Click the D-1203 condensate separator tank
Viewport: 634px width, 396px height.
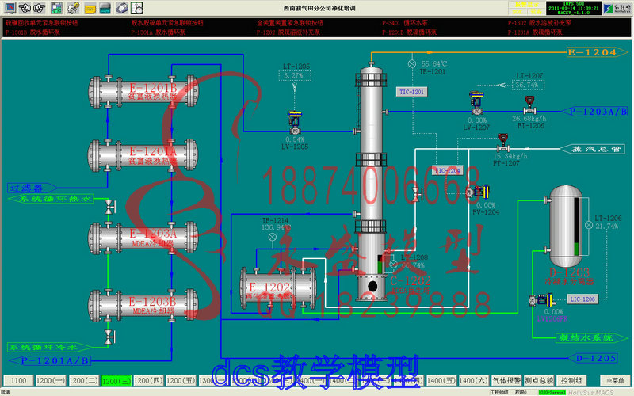(x=566, y=227)
